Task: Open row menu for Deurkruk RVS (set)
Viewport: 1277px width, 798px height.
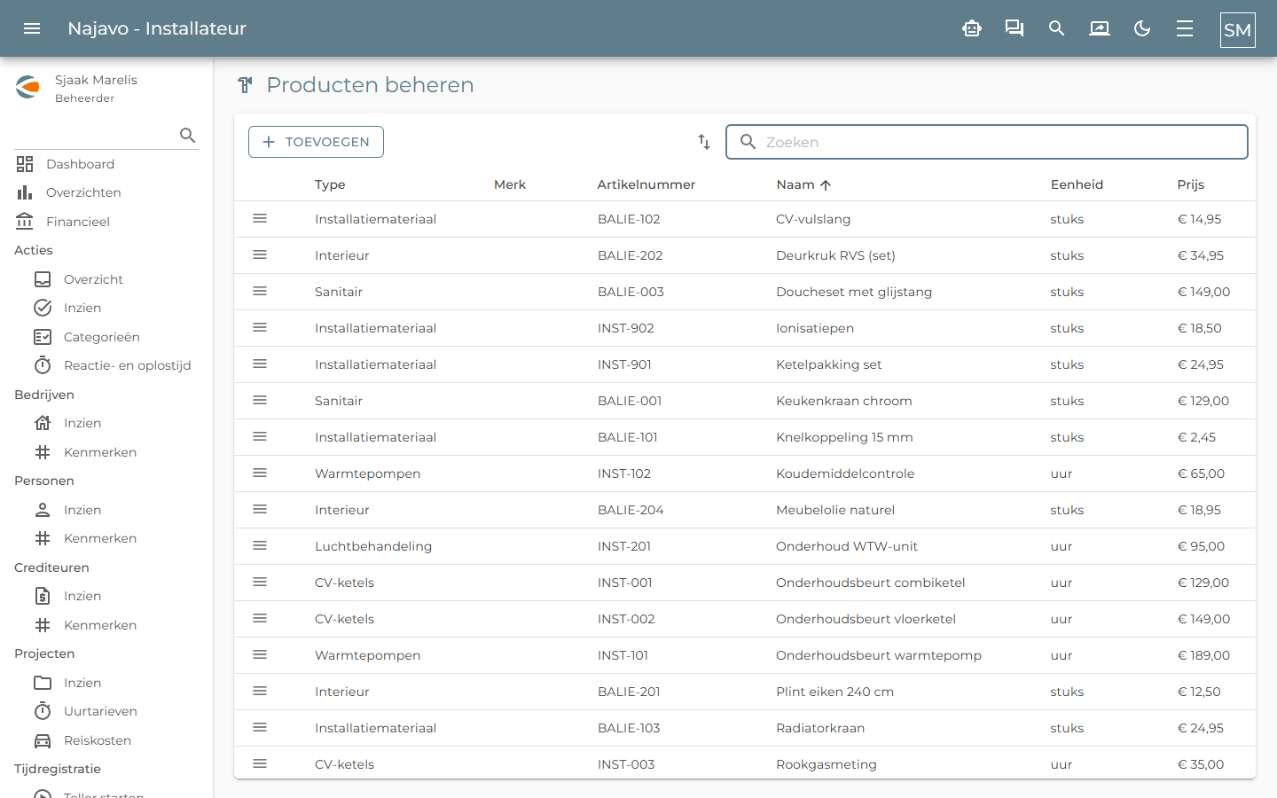Action: (x=260, y=254)
